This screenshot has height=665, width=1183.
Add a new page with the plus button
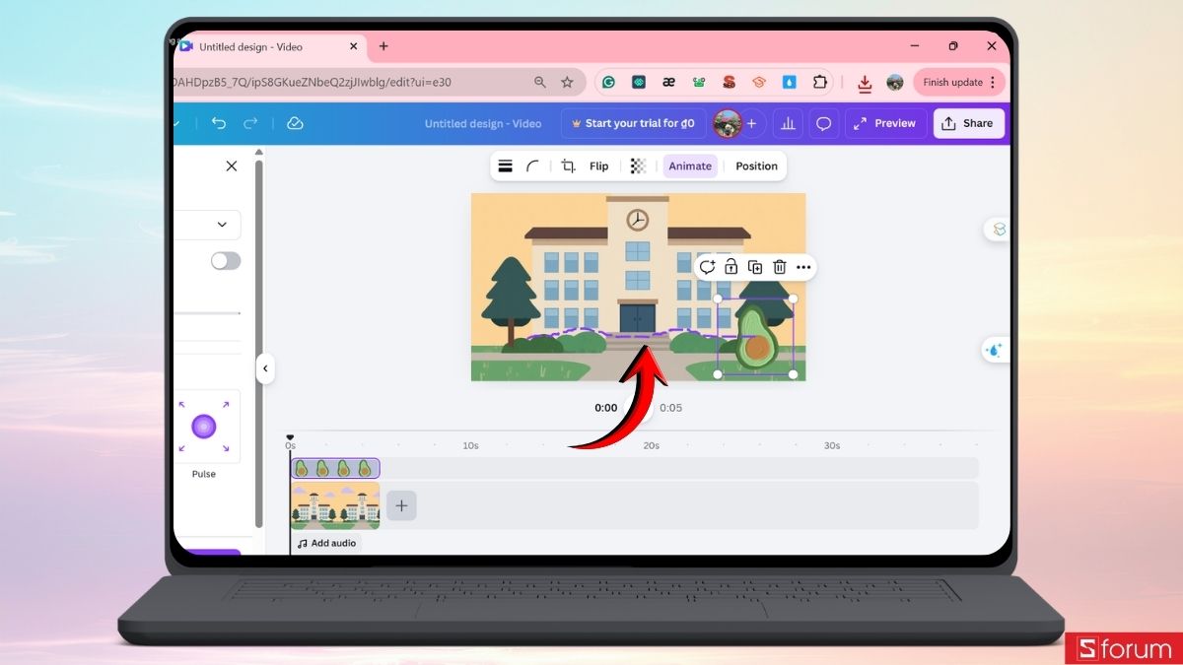[401, 506]
